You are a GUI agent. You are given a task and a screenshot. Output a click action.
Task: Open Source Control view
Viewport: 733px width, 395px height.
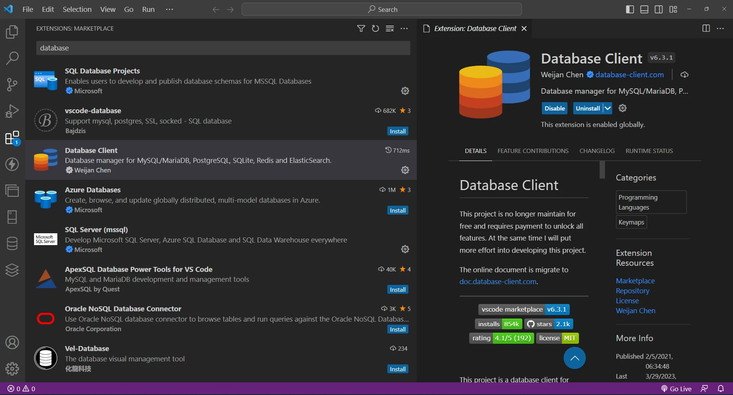coord(12,85)
